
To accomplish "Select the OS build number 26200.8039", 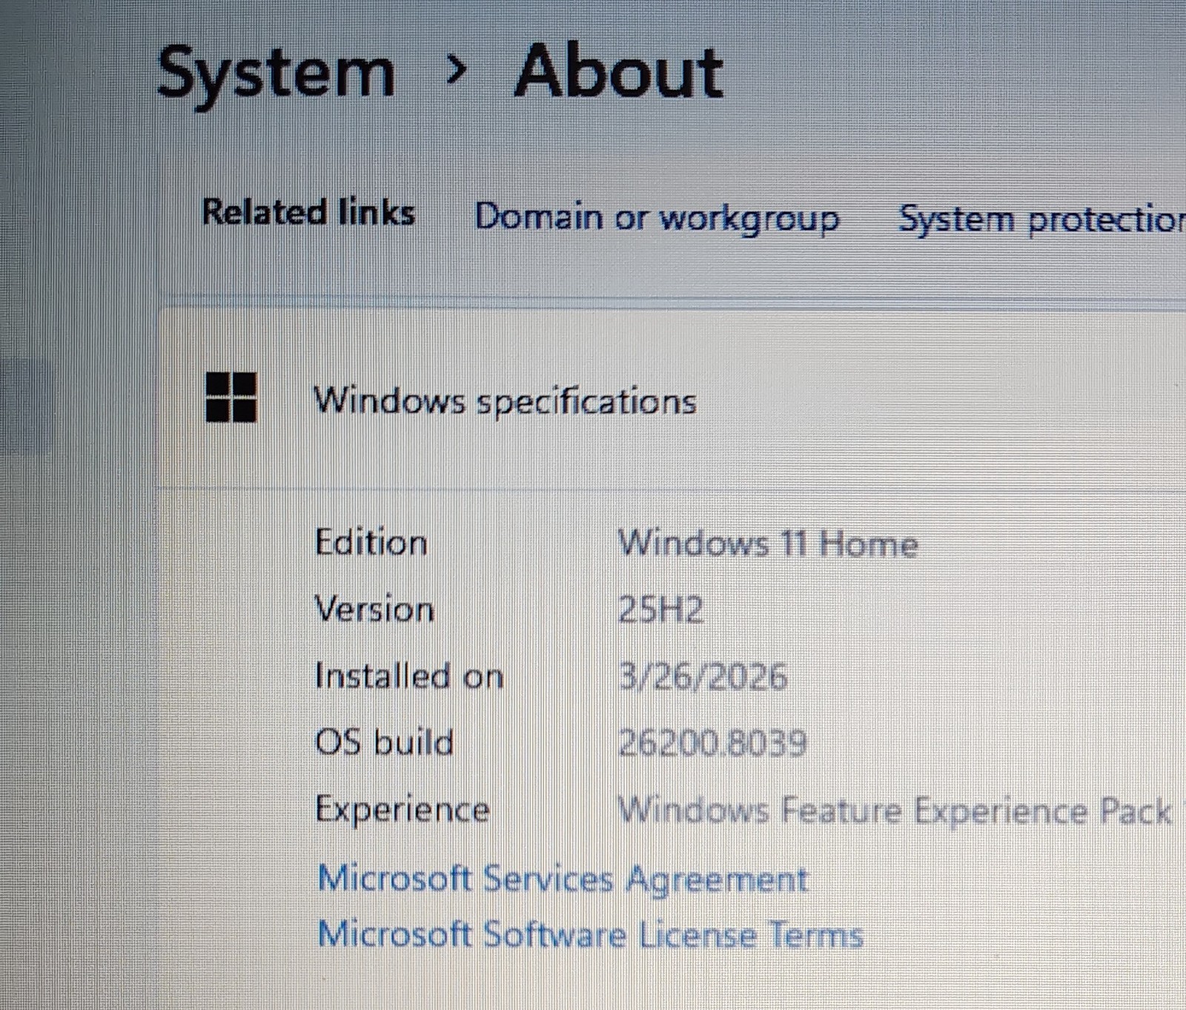I will 712,743.
